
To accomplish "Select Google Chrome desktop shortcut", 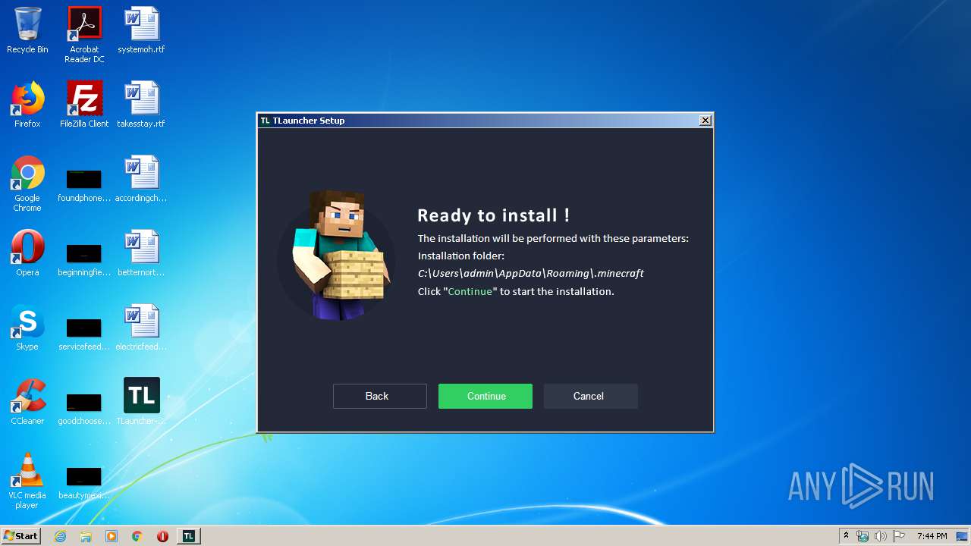I will pyautogui.click(x=27, y=184).
